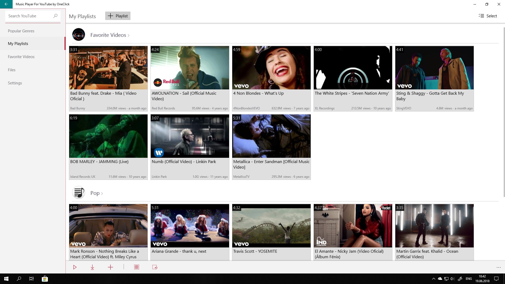Enable Select mode in the header
The width and height of the screenshot is (505, 284).
[488, 16]
